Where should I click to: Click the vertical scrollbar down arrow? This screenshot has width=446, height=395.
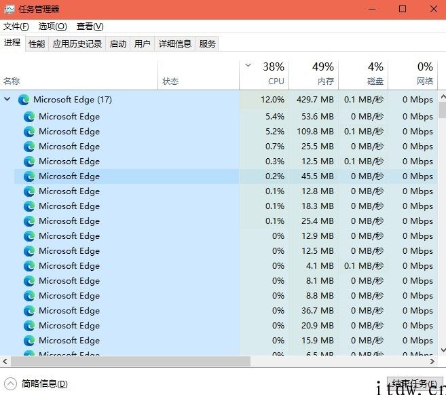(443, 350)
